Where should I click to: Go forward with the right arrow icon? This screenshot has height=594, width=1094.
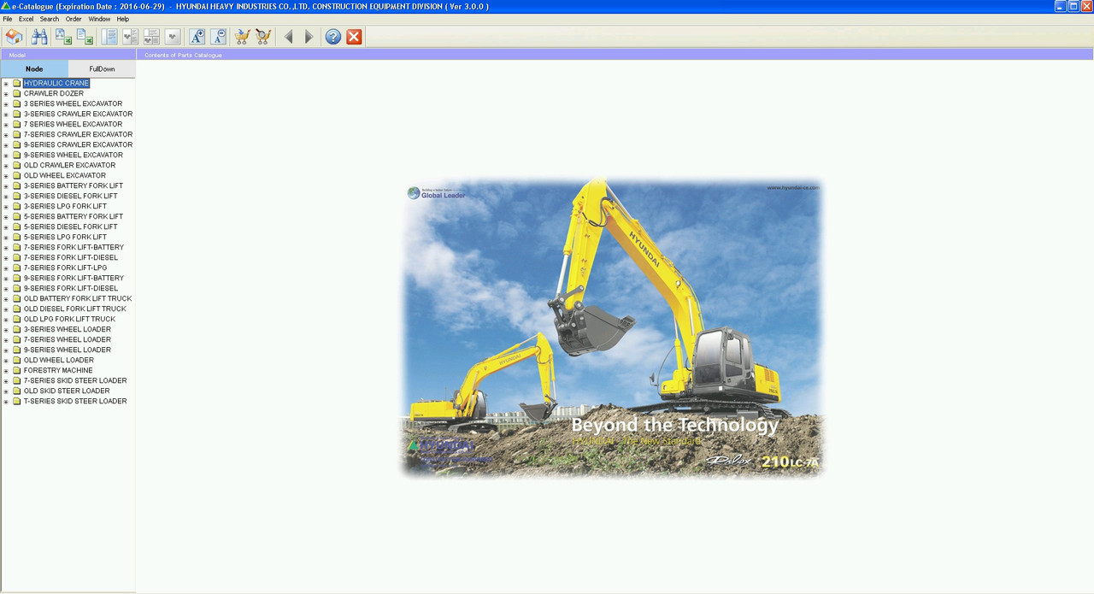[309, 37]
